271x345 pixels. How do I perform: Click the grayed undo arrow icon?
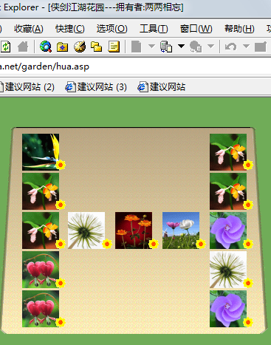231,47
